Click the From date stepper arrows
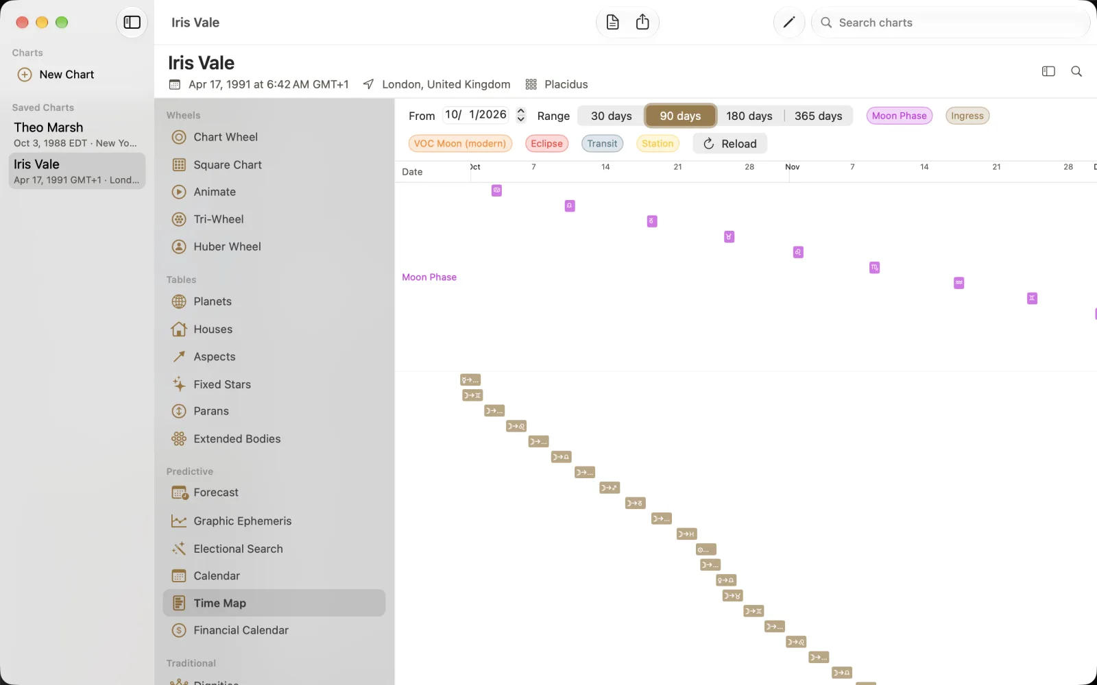The image size is (1097, 685). [521, 115]
